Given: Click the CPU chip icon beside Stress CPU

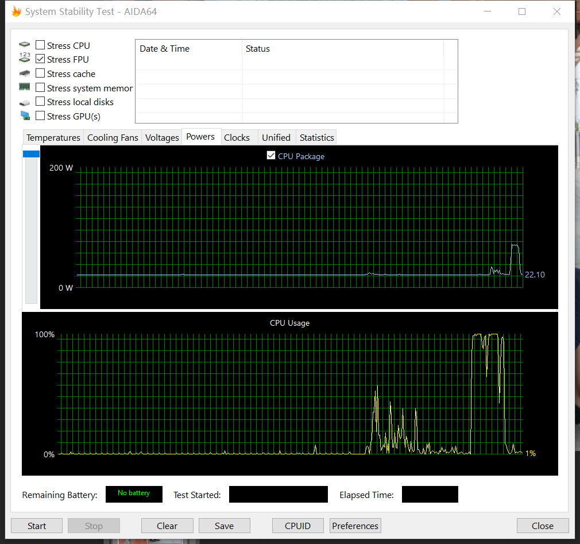Looking at the screenshot, I should [x=24, y=45].
